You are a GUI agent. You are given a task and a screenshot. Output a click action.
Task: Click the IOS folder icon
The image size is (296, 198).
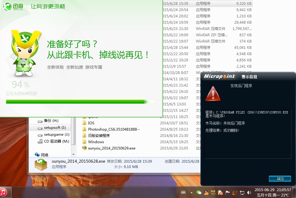tap(84, 123)
